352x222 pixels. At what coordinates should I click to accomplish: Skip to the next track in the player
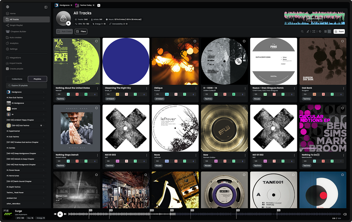[65, 214]
